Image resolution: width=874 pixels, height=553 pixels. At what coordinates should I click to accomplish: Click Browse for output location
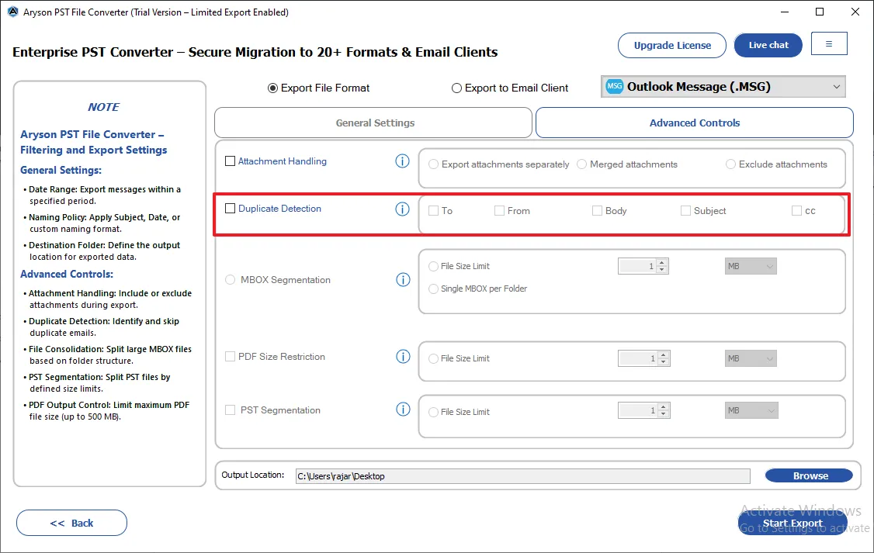tap(809, 475)
